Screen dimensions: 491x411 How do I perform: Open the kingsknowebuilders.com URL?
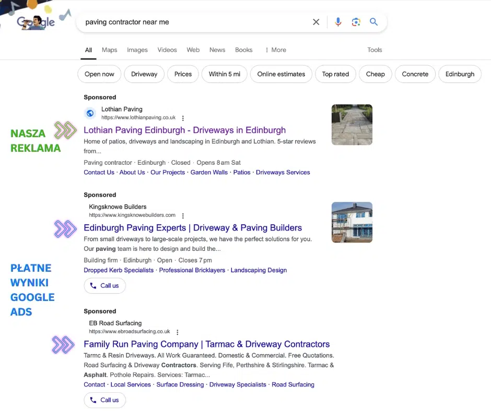coord(132,215)
